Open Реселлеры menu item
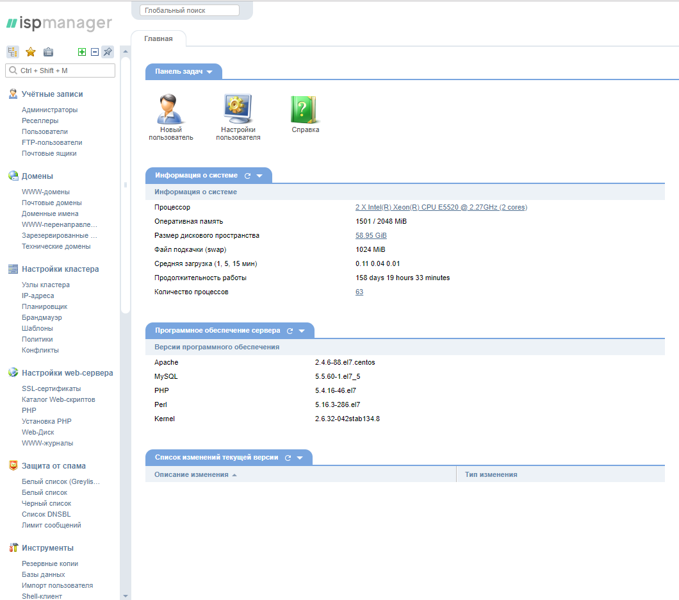 40,121
